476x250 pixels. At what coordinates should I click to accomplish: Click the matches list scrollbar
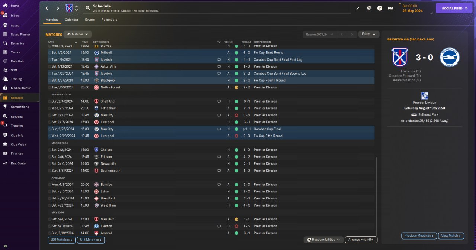[x=376, y=197]
